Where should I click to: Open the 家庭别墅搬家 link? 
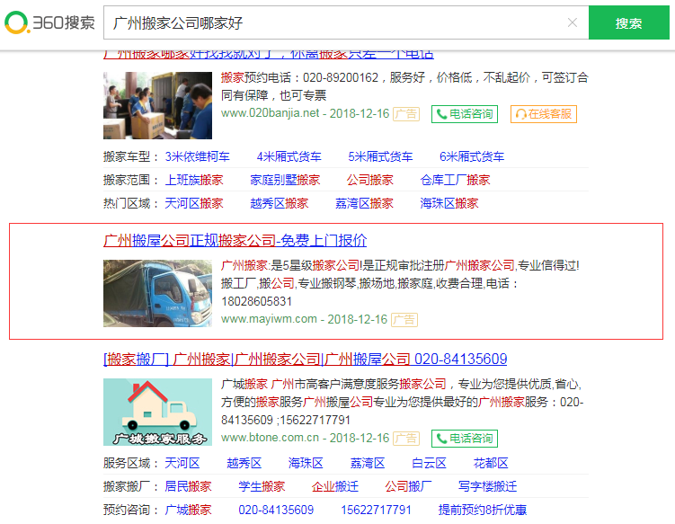[285, 180]
